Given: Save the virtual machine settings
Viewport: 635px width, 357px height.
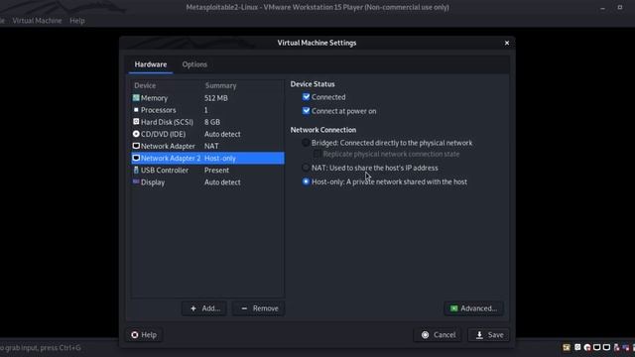Looking at the screenshot, I should click(489, 335).
